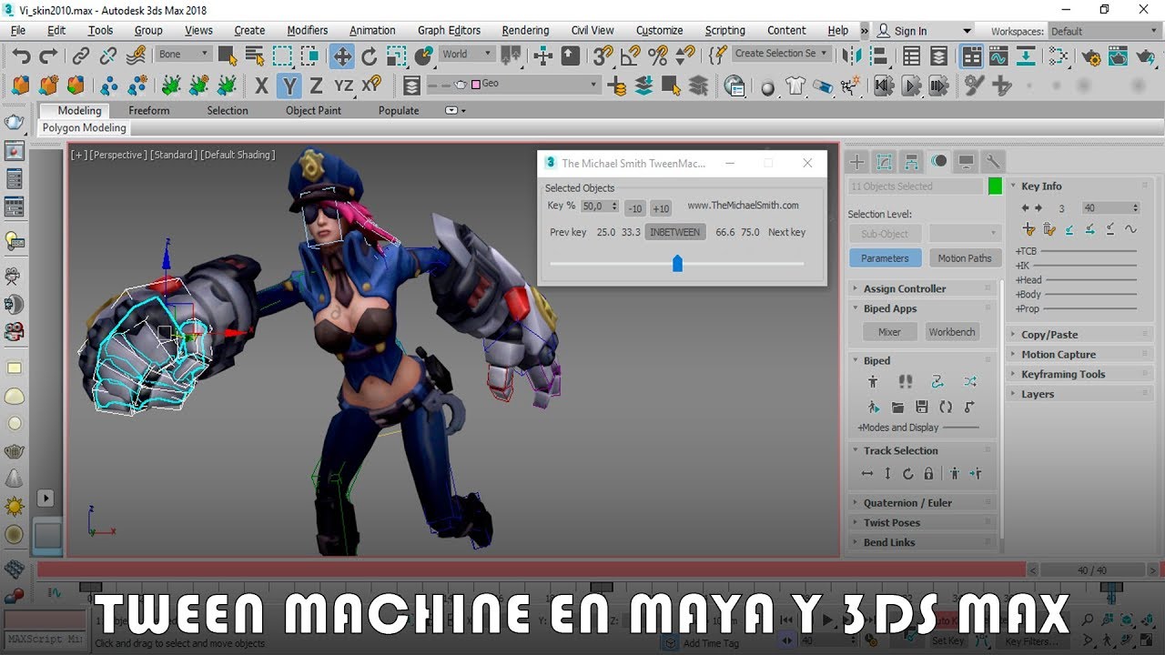The width and height of the screenshot is (1165, 655).
Task: Click the Mirror tool icon
Action: coord(852,55)
